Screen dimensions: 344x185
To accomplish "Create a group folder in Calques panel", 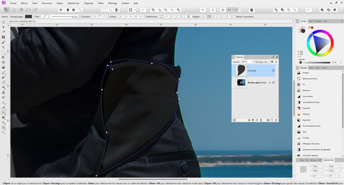I will (268, 120).
